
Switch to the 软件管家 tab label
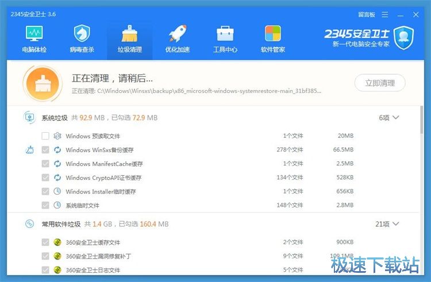click(x=272, y=50)
